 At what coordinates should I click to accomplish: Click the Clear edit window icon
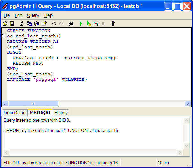44,24
